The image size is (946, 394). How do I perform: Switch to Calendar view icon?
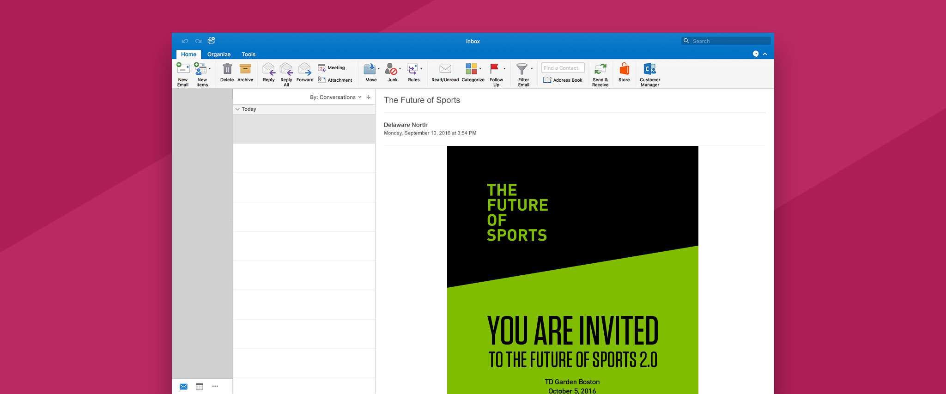click(199, 387)
